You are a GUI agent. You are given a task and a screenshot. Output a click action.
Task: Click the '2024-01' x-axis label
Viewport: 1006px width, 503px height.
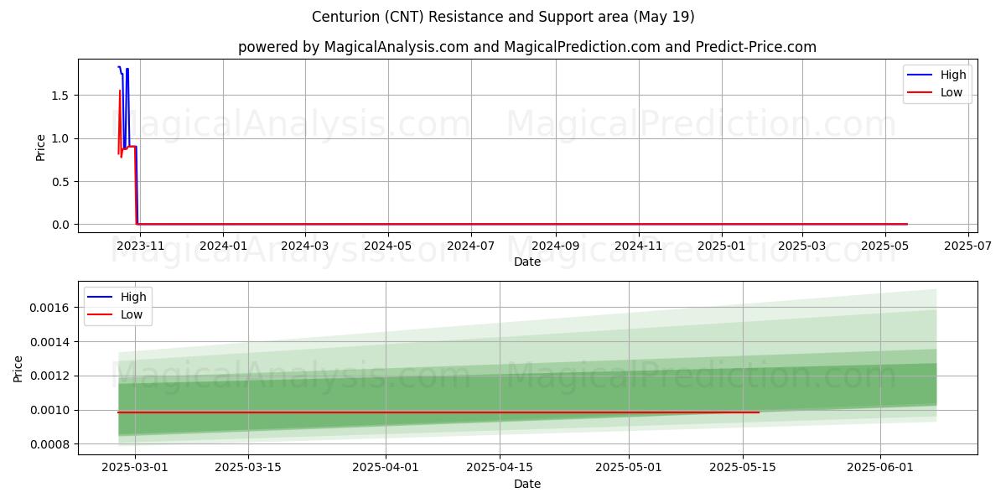[223, 246]
